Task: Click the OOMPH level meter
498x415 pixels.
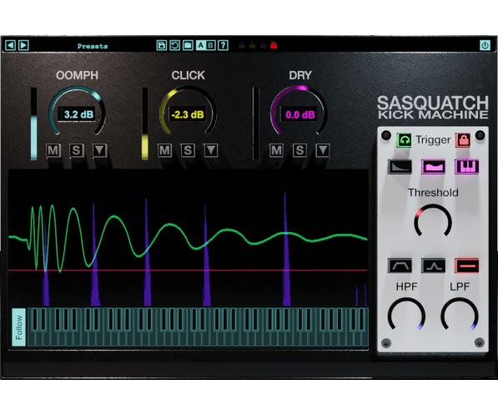Action: (33, 124)
